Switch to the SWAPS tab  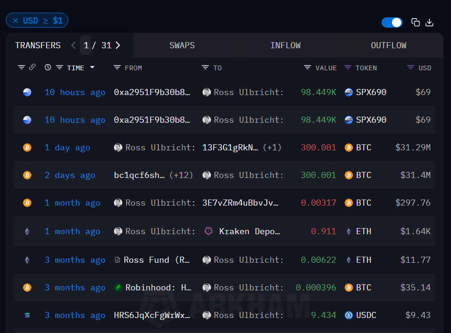pyautogui.click(x=182, y=45)
